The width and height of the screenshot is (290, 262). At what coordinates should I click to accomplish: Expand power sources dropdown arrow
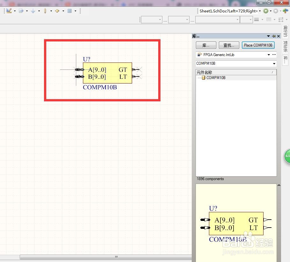[39, 11]
